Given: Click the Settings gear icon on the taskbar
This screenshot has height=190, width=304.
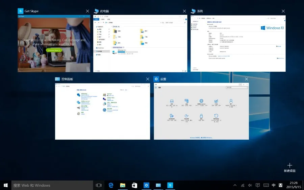Looking at the screenshot, I should 146,185.
